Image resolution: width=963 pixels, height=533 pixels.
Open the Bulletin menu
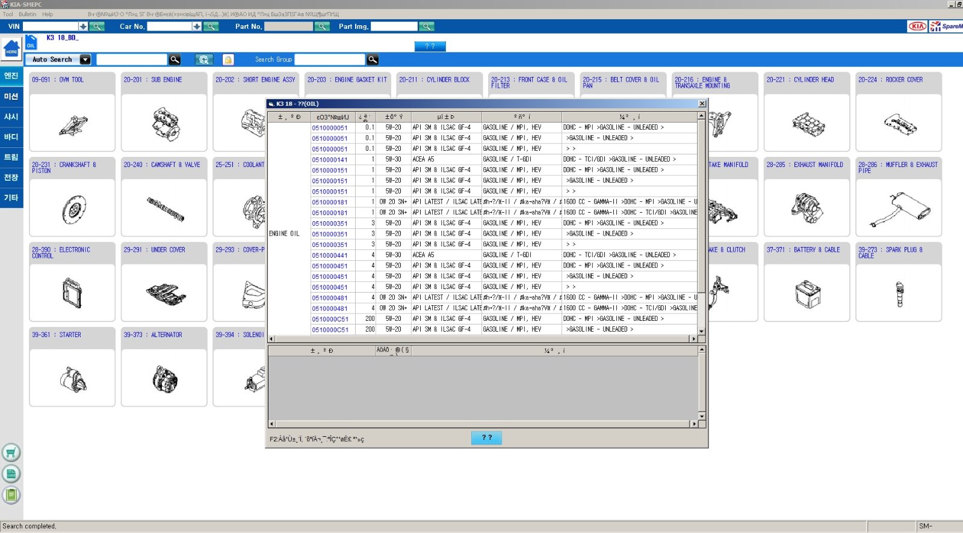point(27,14)
